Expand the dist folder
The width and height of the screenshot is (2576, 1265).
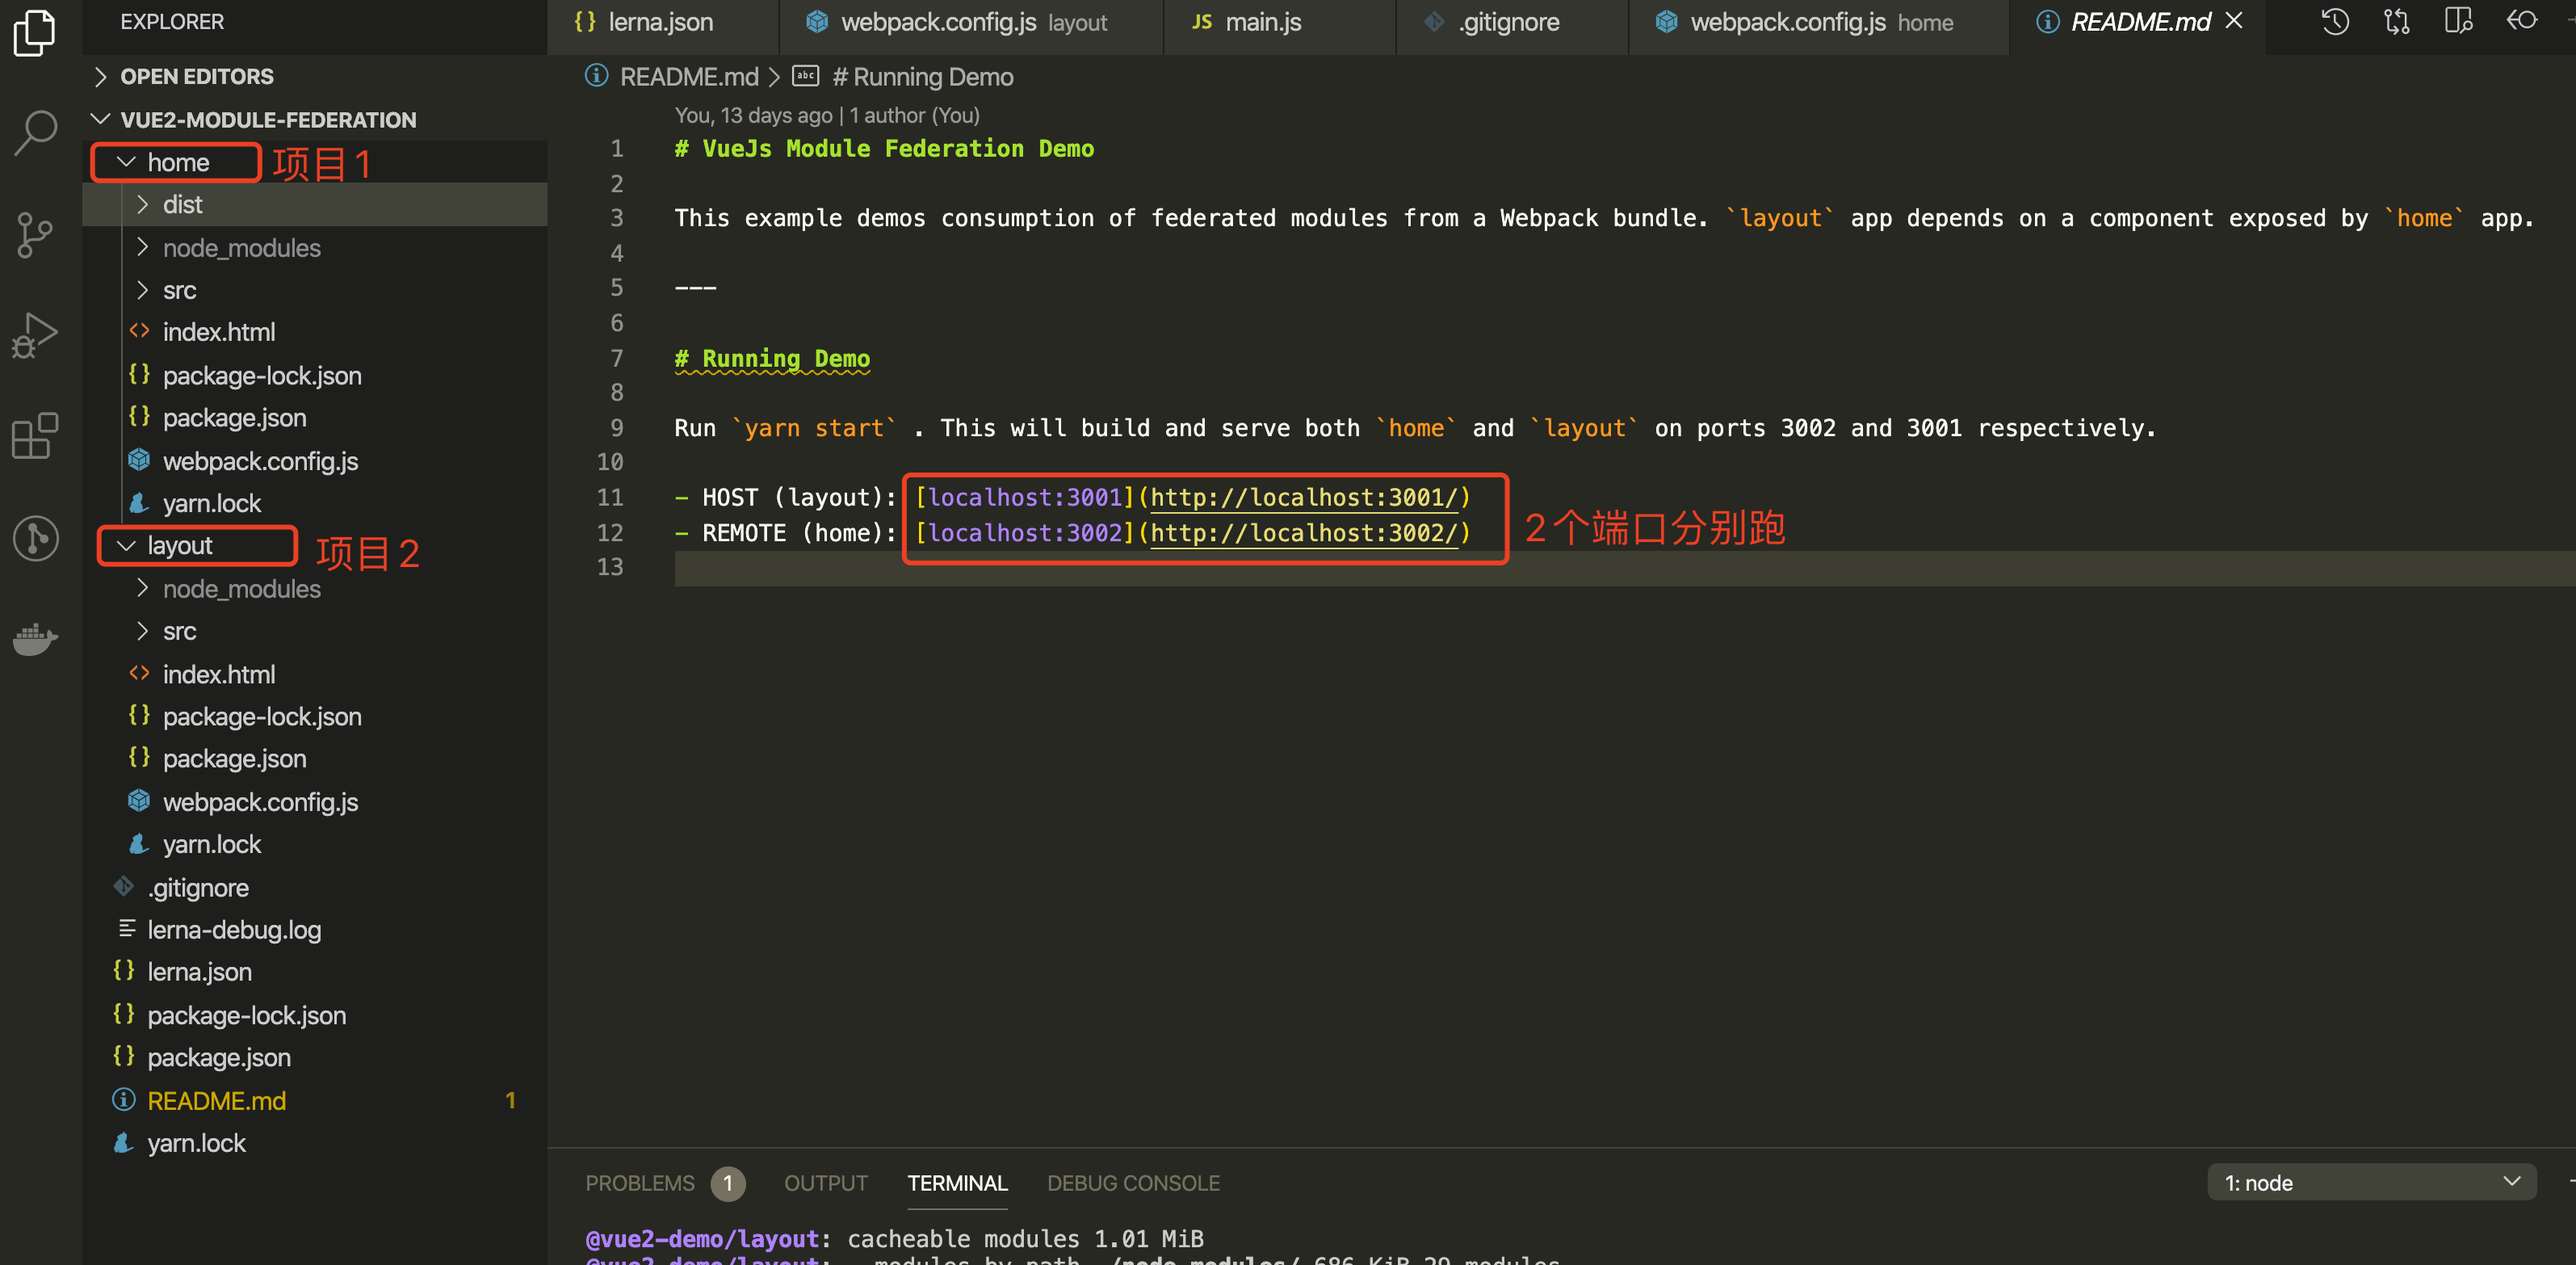click(x=182, y=205)
